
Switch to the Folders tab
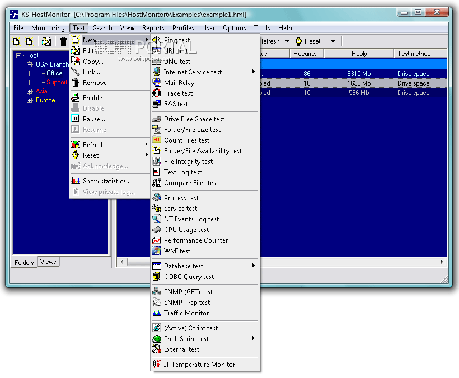[x=24, y=262]
